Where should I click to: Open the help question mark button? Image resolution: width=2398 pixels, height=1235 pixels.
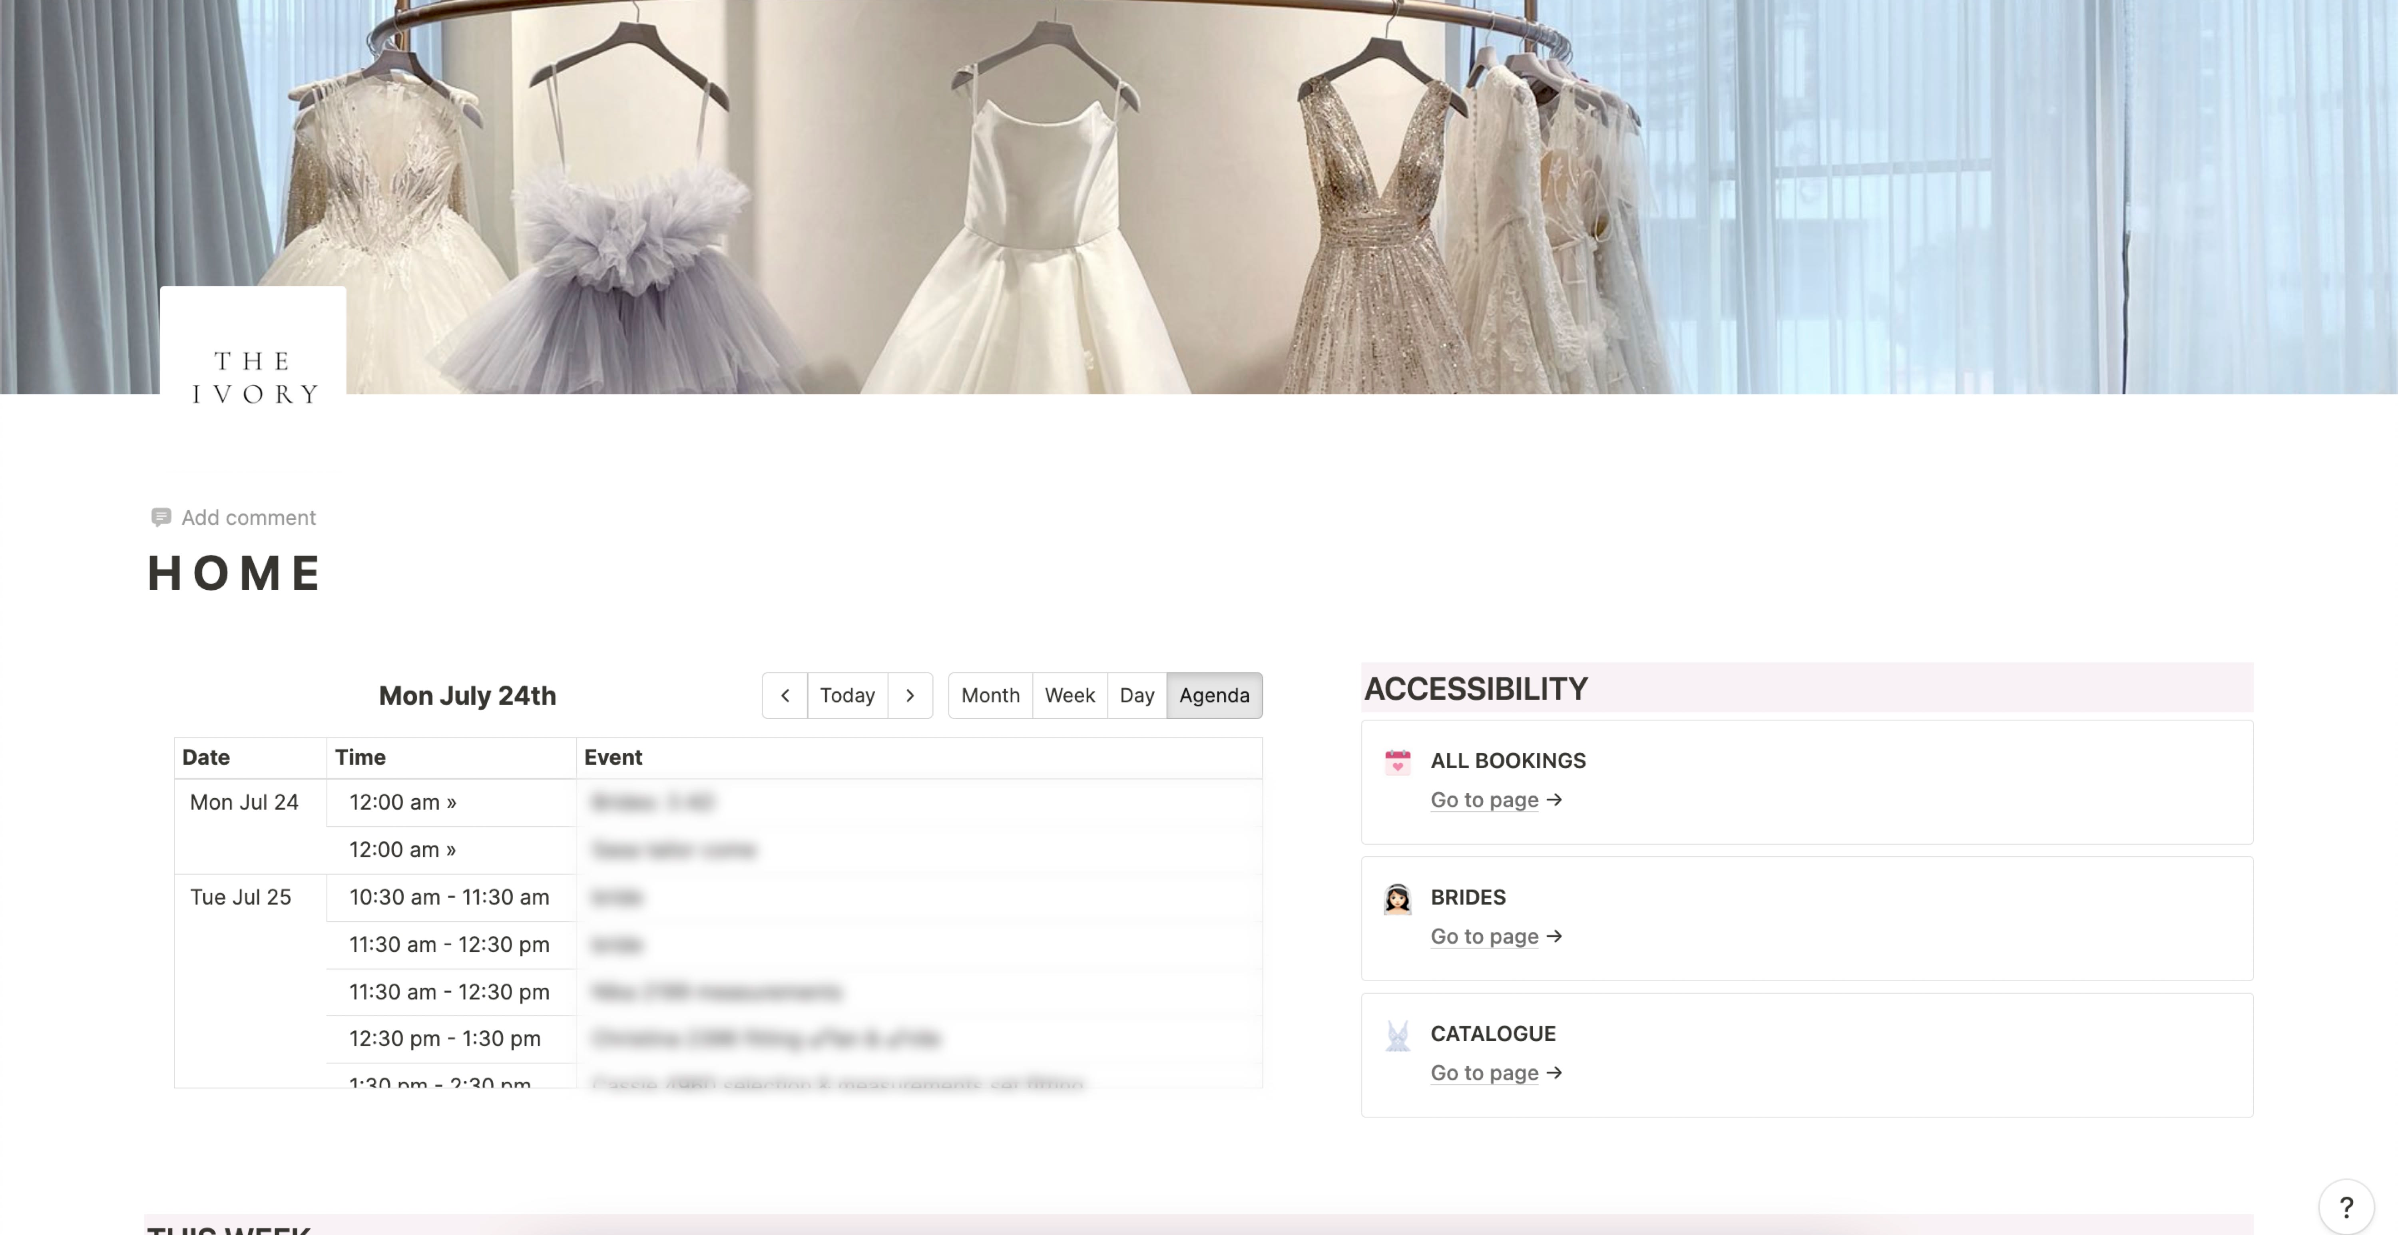point(2346,1207)
